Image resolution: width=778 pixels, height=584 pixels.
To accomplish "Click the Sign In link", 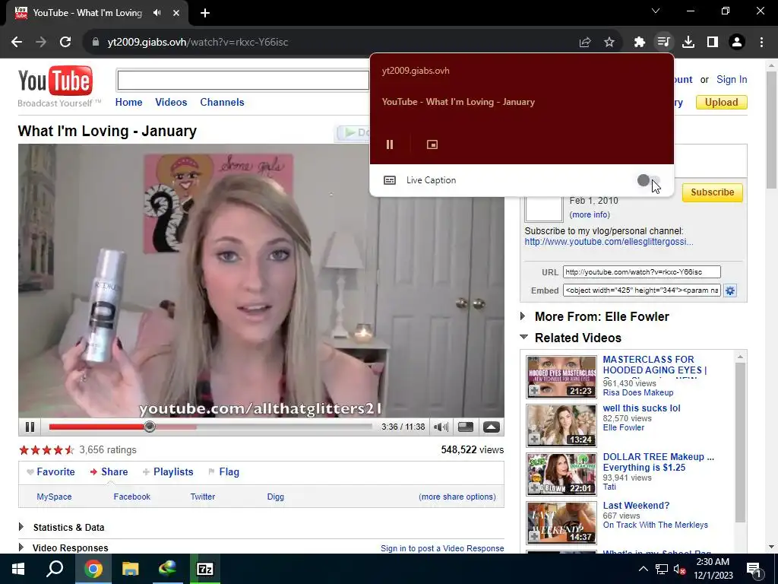I will (732, 79).
